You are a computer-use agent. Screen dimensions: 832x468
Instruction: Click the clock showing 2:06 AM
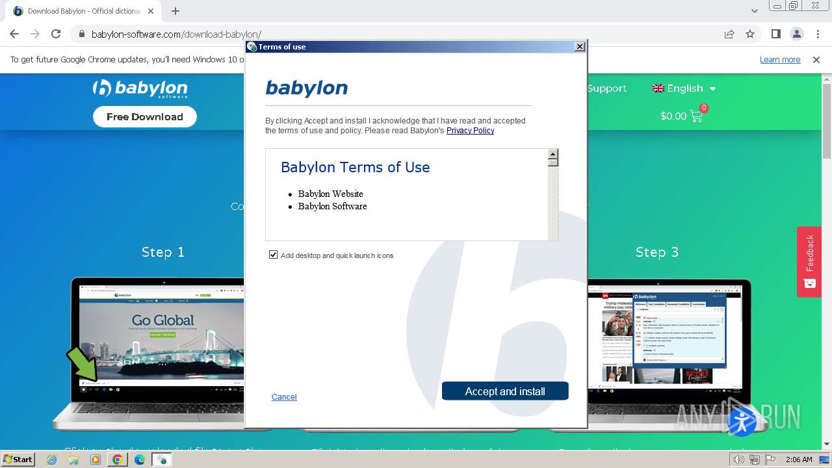click(799, 460)
